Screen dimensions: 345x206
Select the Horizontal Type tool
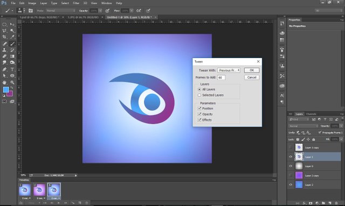tap(12, 69)
